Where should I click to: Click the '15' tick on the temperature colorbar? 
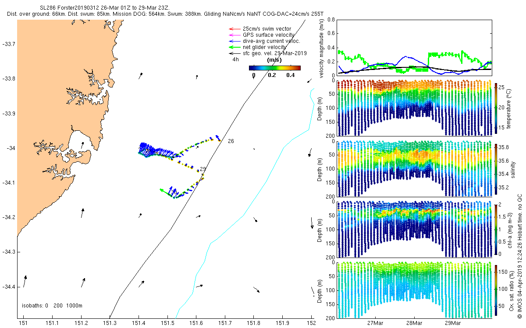tap(502, 128)
